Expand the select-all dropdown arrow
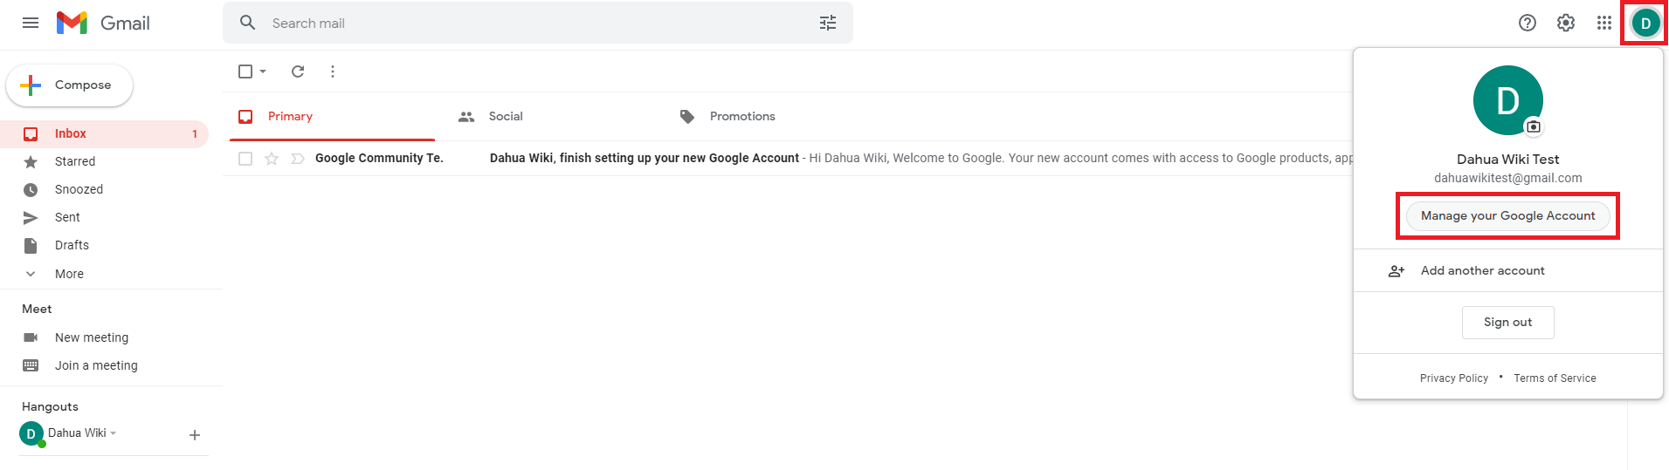 coord(263,72)
